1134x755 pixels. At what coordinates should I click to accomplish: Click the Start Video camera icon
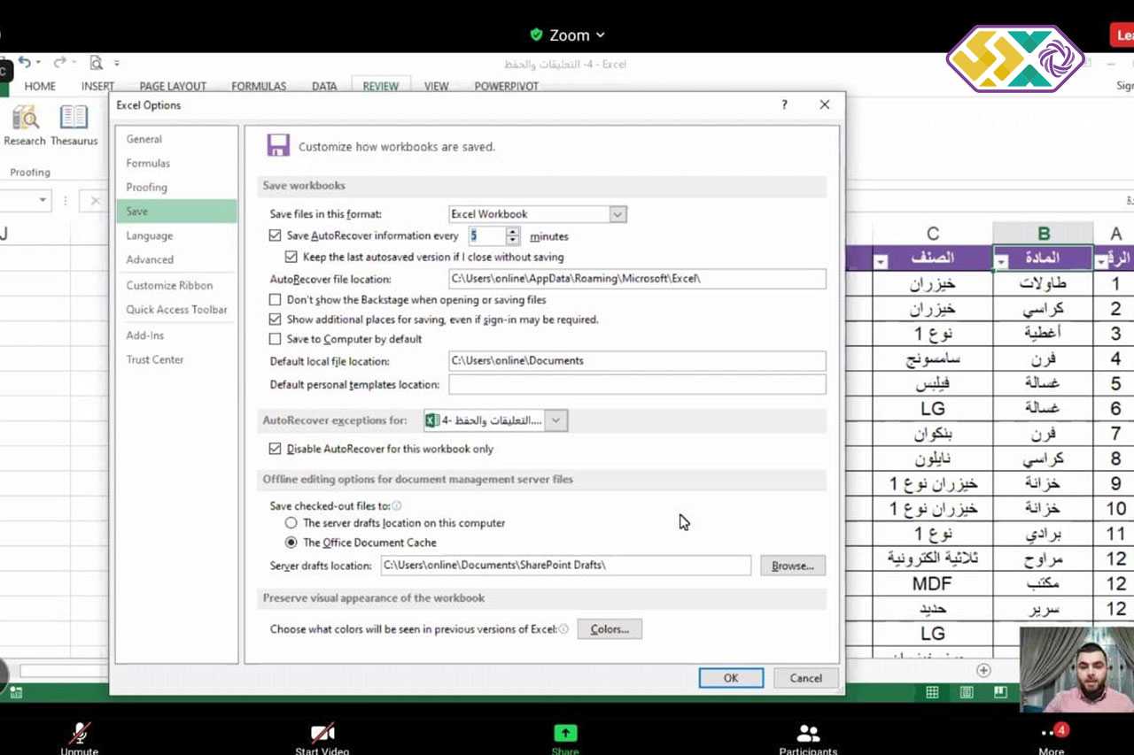(x=322, y=733)
